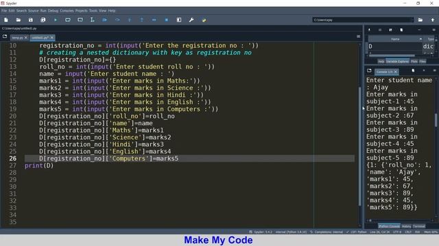This screenshot has height=246, width=439.
Task: Switch to the temp.py editor tab
Action: click(17, 38)
